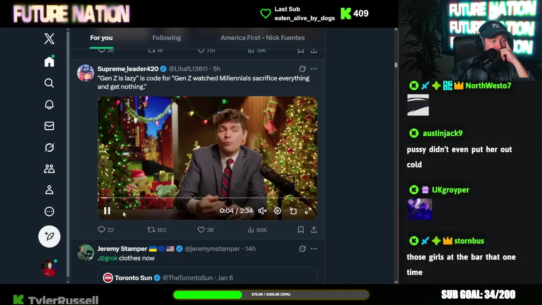
Task: Open video settings gear icon
Action: click(x=277, y=211)
